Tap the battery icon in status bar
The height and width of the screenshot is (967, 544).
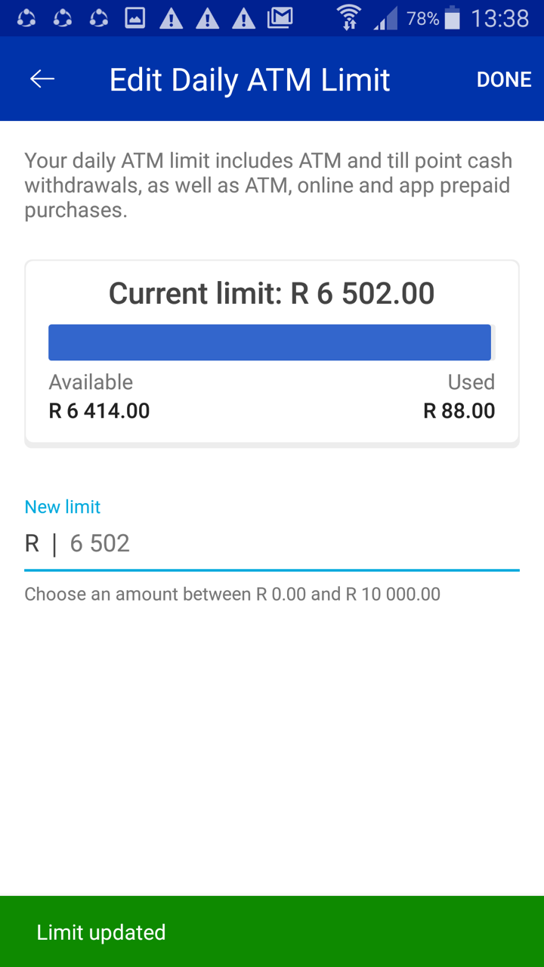tap(452, 18)
